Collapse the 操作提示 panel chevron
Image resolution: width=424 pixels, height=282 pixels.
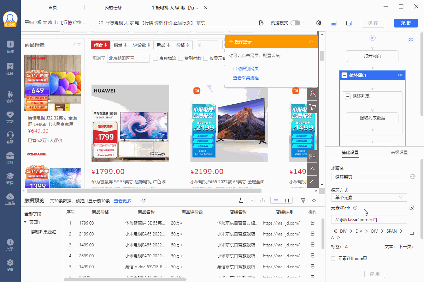(311, 42)
